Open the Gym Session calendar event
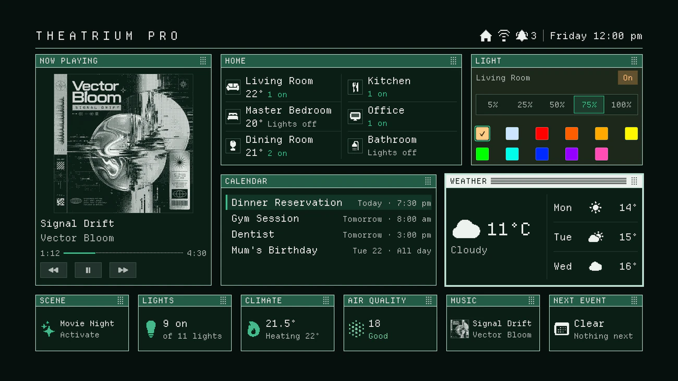678x381 pixels. 329,219
